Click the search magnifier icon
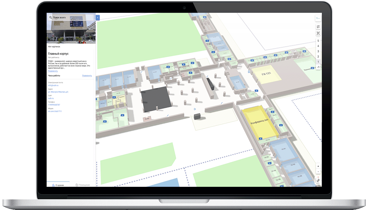Image resolution: width=368 pixels, height=210 pixels. tap(50, 17)
